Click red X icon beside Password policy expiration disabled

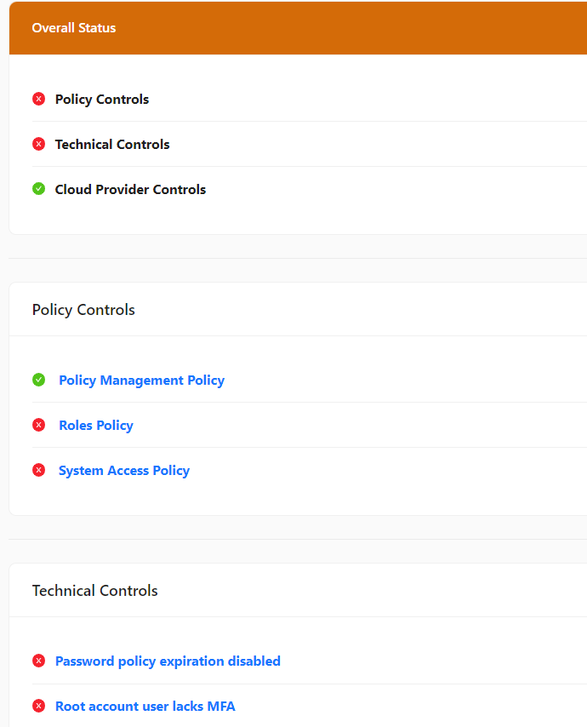coord(38,661)
